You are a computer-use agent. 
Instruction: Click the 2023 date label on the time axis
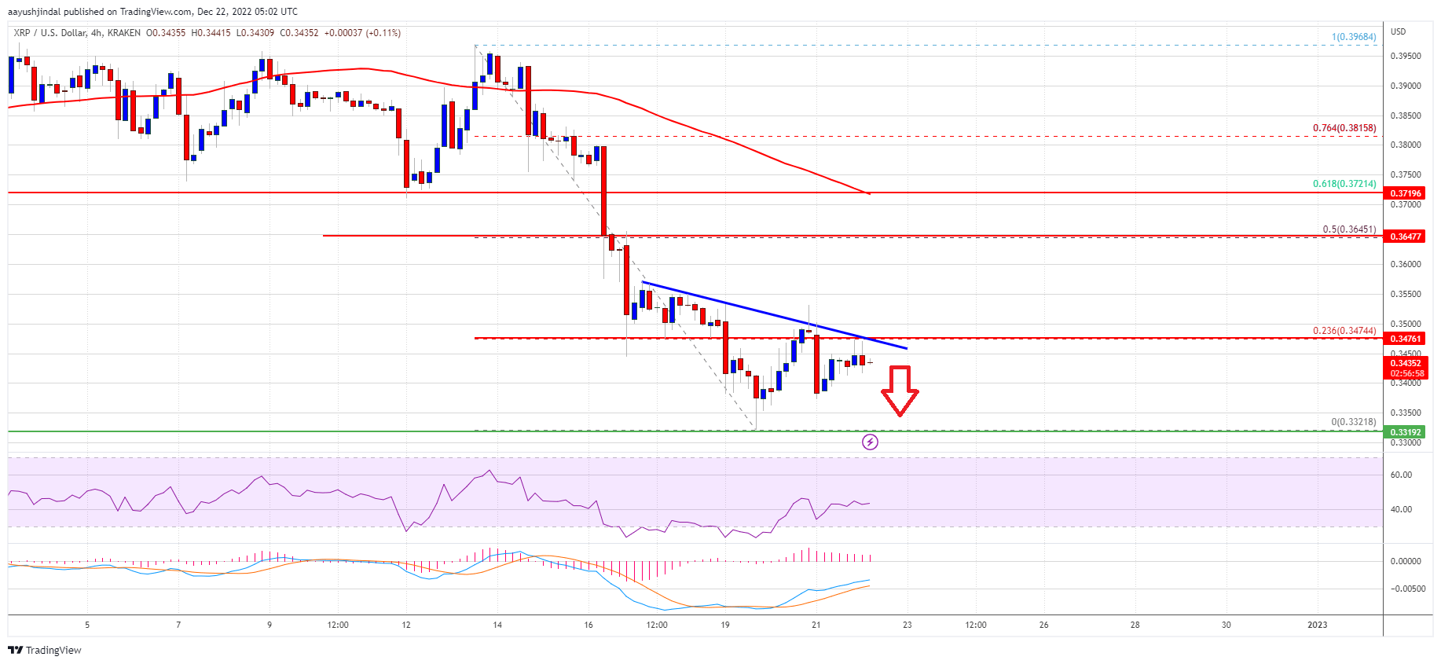1317,625
